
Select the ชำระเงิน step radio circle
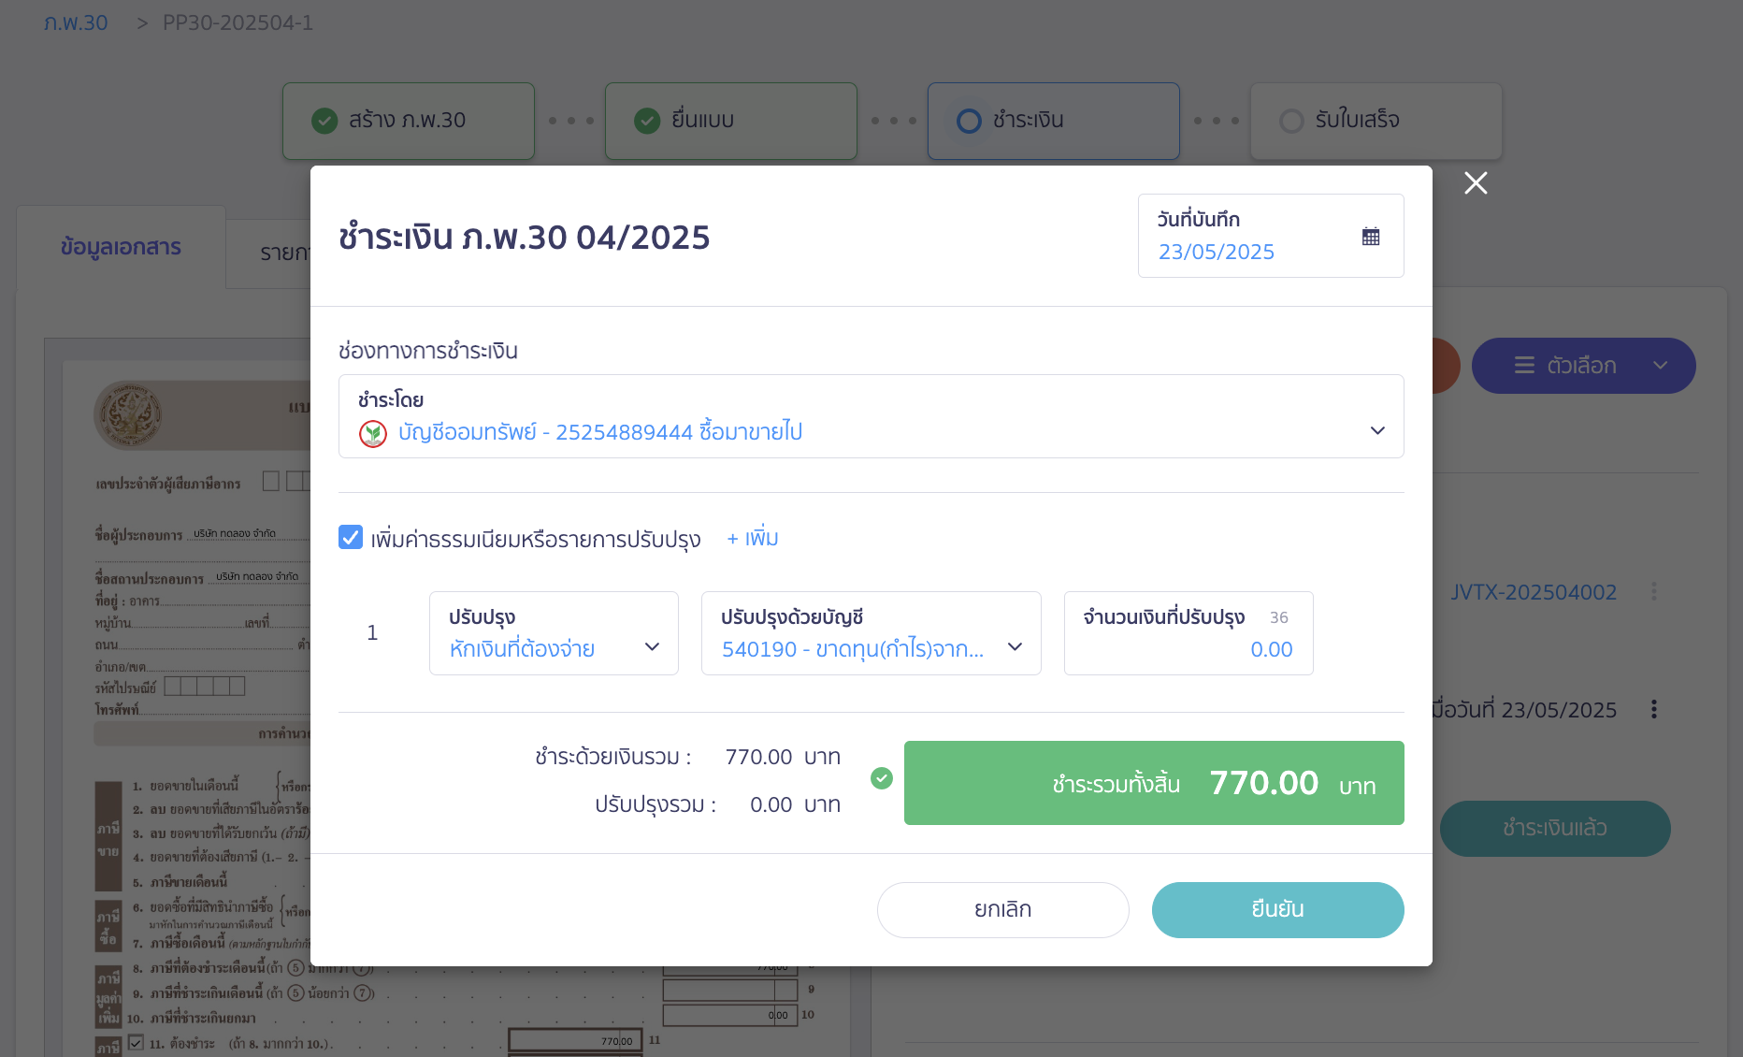pos(969,121)
